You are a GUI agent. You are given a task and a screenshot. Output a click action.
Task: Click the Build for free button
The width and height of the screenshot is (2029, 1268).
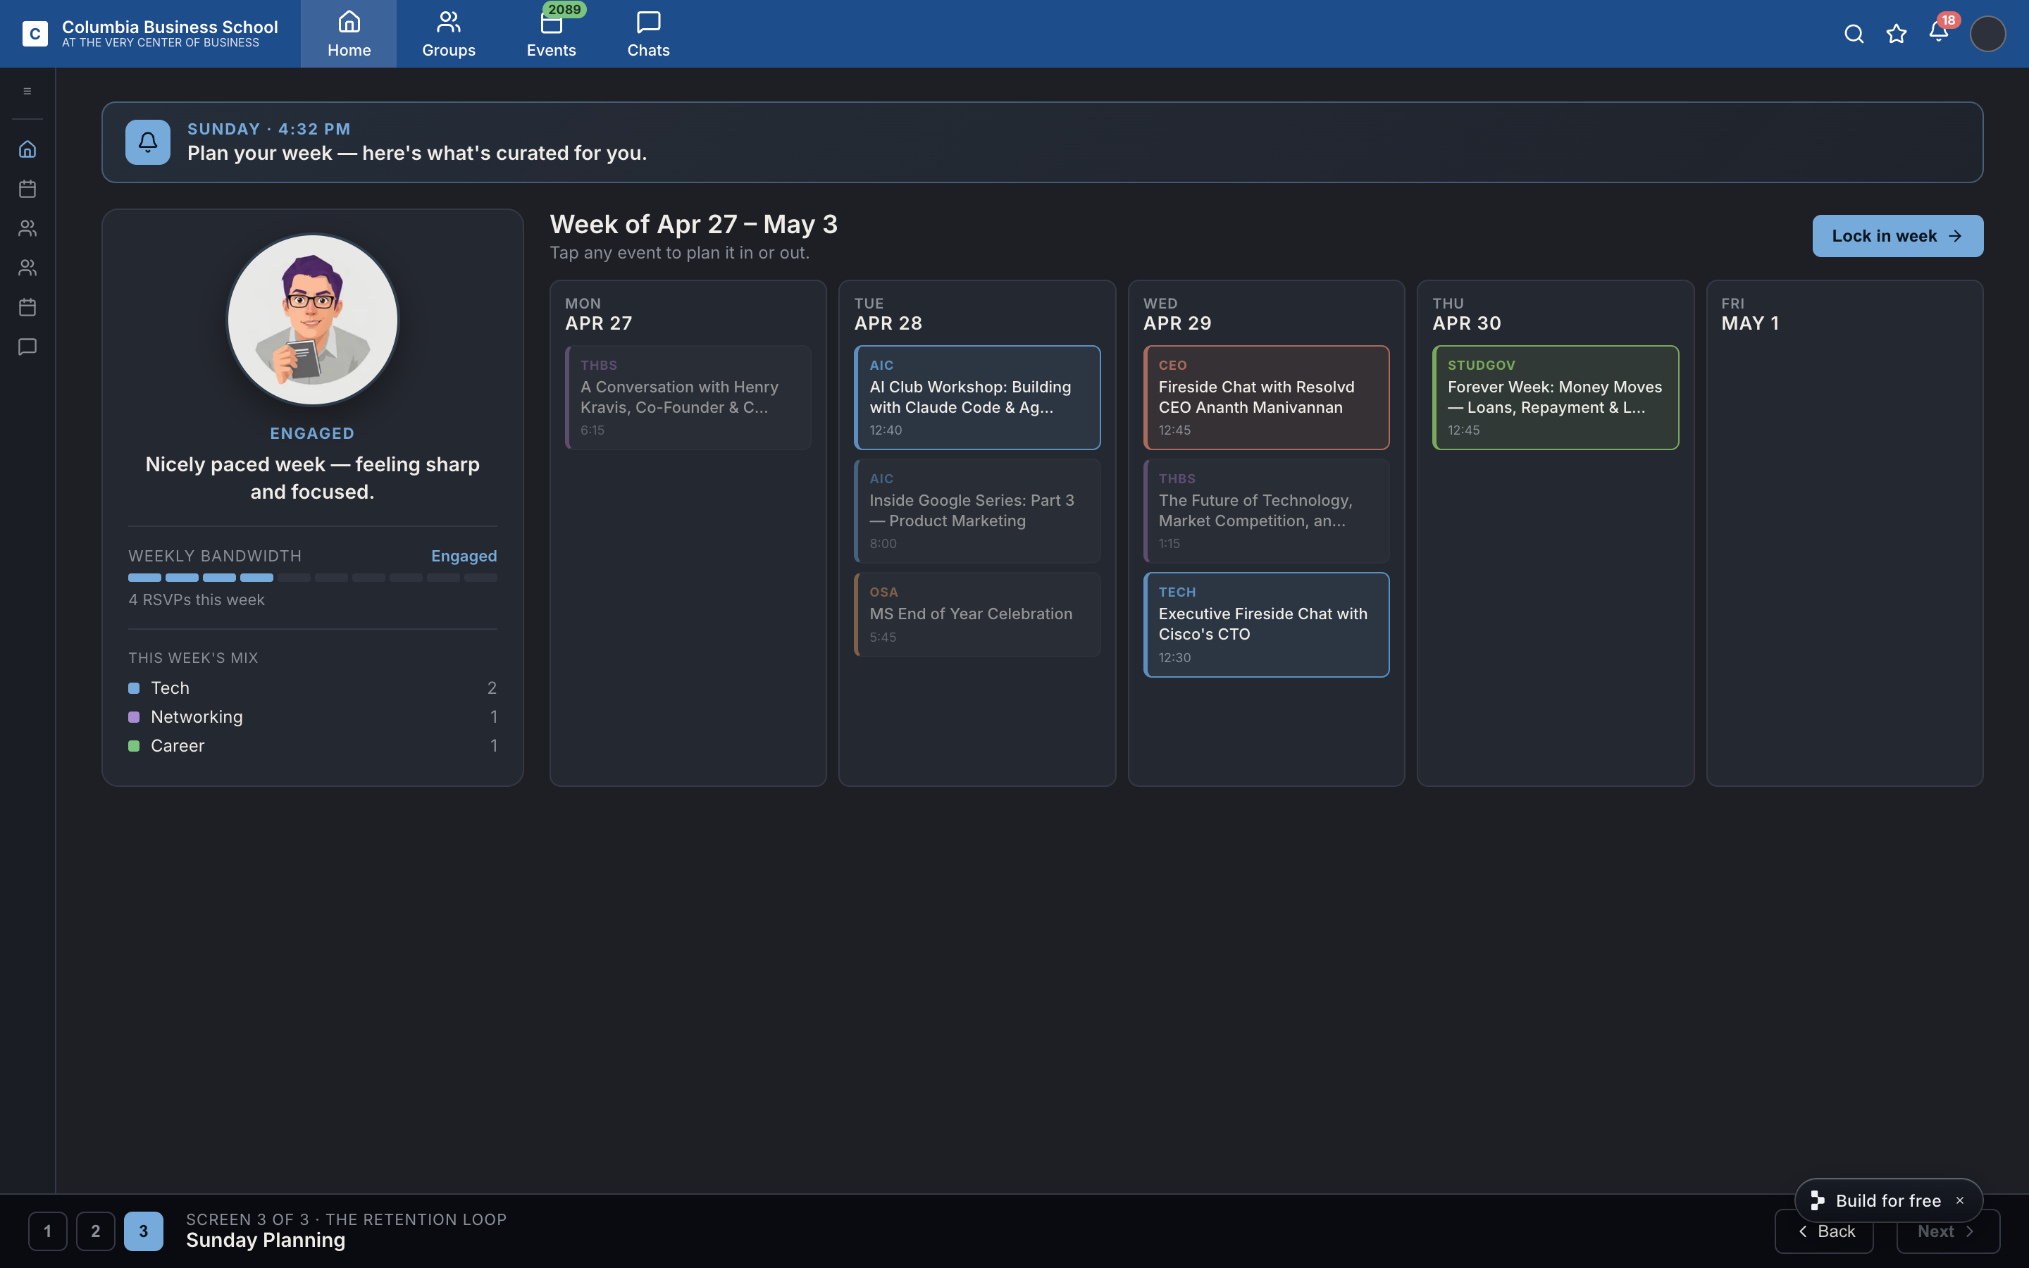click(x=1888, y=1201)
